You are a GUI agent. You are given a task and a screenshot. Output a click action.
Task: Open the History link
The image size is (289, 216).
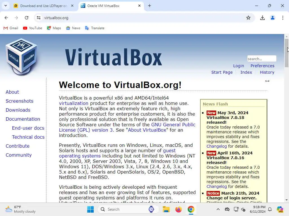click(267, 72)
